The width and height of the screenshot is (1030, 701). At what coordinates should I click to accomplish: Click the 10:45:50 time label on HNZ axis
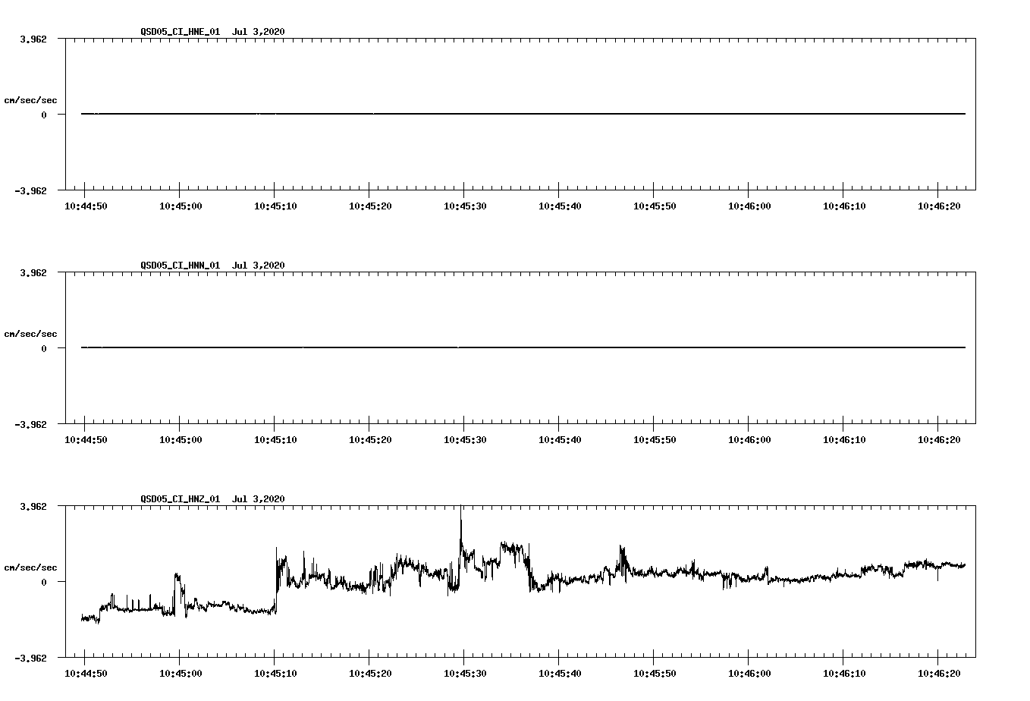[654, 673]
